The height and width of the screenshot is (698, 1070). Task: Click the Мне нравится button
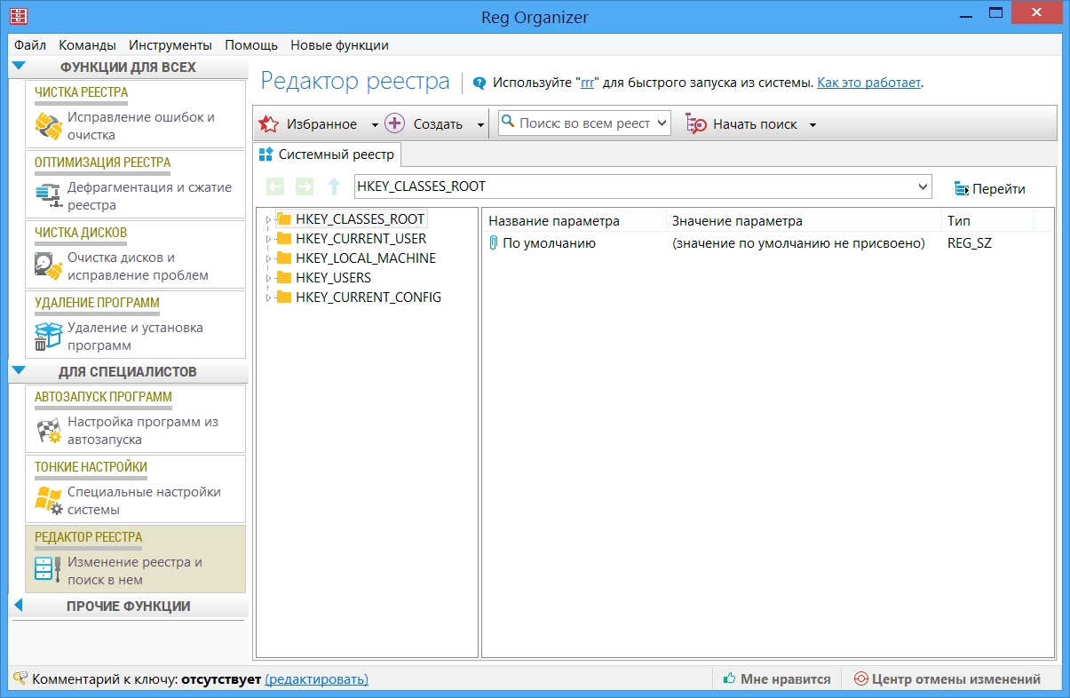pos(777,678)
